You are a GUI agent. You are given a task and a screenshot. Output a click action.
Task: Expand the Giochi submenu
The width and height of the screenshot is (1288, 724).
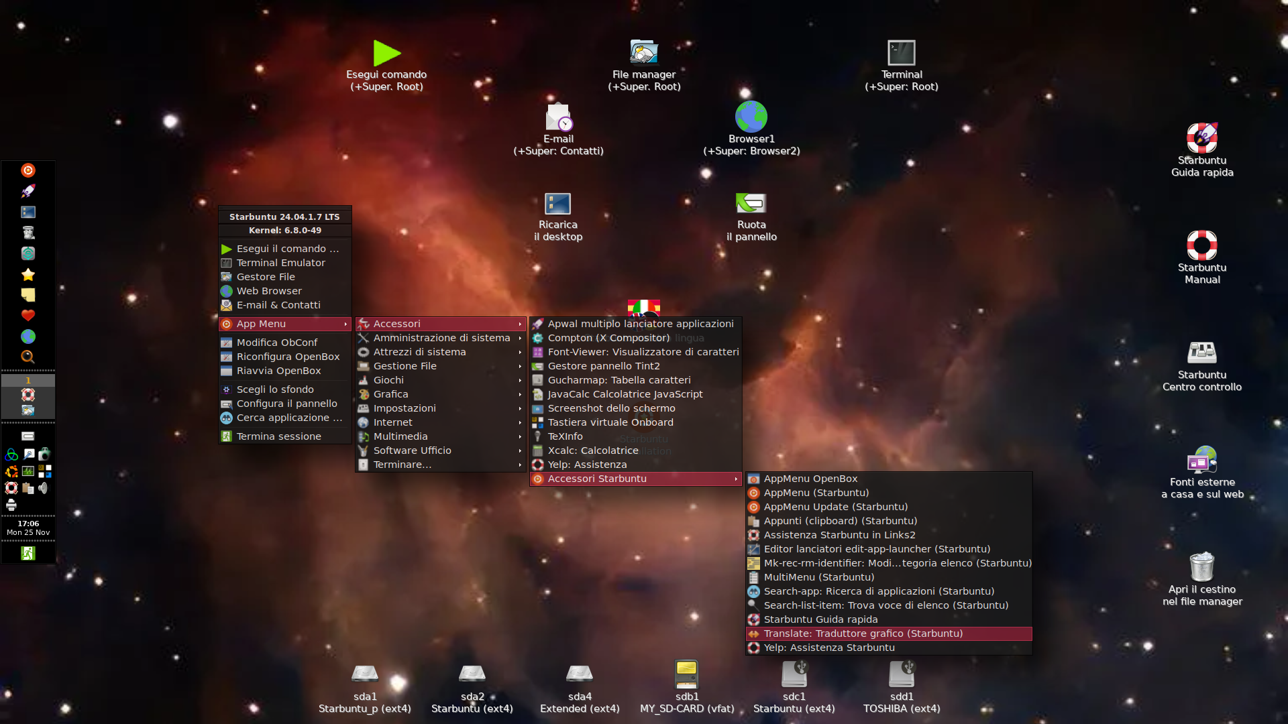pos(441,380)
